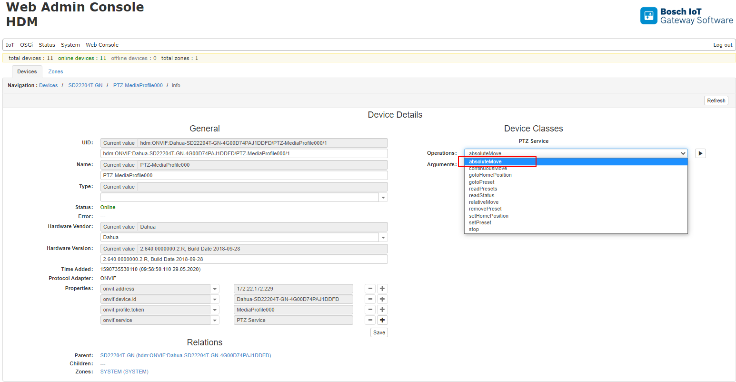Click plus icon in onvif.service row
Image resolution: width=736 pixels, height=382 pixels.
point(382,320)
